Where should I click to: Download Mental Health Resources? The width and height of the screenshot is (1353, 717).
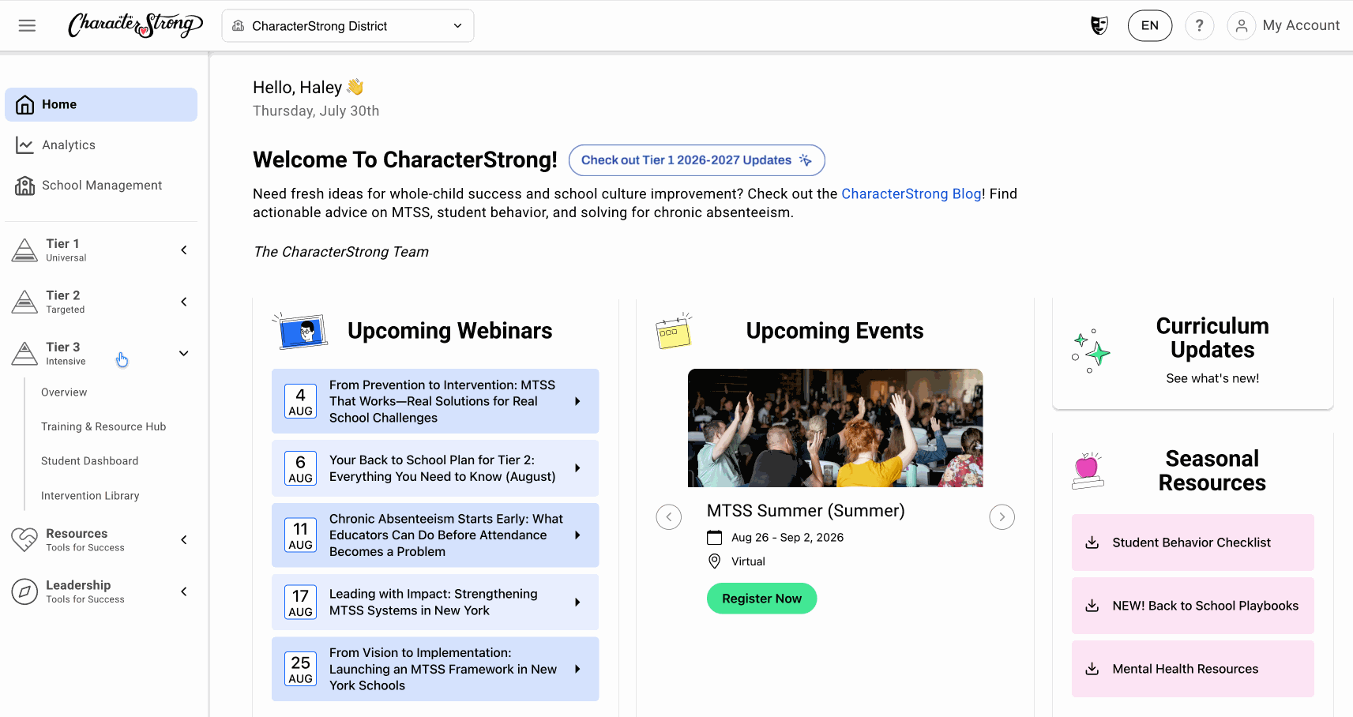click(1193, 669)
